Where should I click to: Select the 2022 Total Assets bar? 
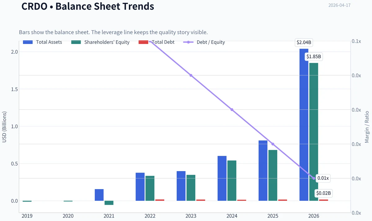coord(140,187)
